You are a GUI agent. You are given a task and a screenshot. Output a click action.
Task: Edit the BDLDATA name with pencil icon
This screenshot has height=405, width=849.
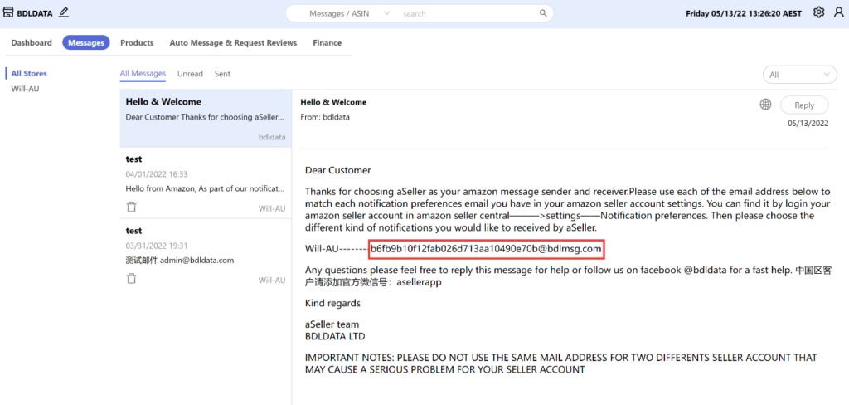(x=63, y=12)
